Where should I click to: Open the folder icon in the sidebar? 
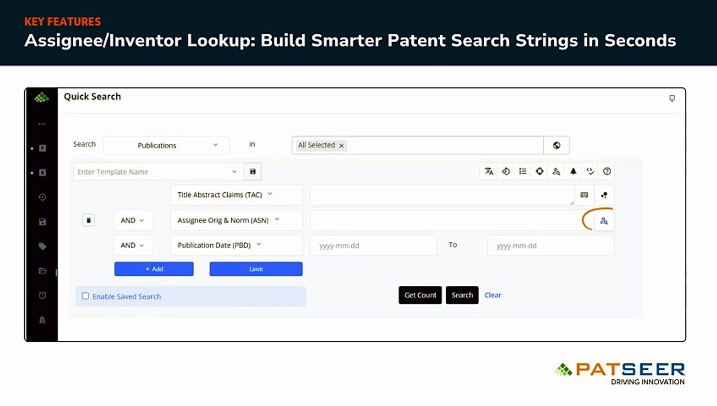pos(42,271)
